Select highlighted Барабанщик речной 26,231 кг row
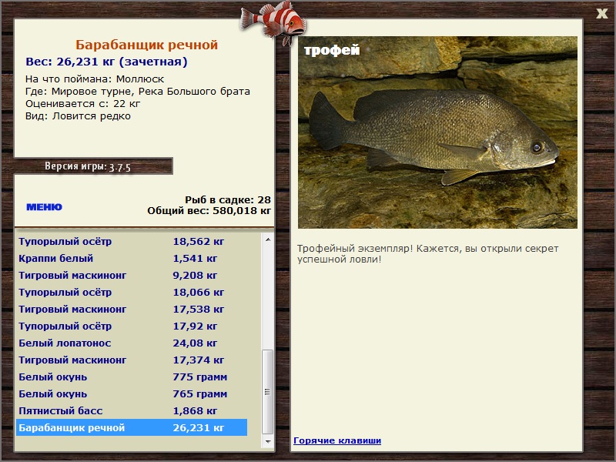The width and height of the screenshot is (616, 462). pyautogui.click(x=132, y=427)
